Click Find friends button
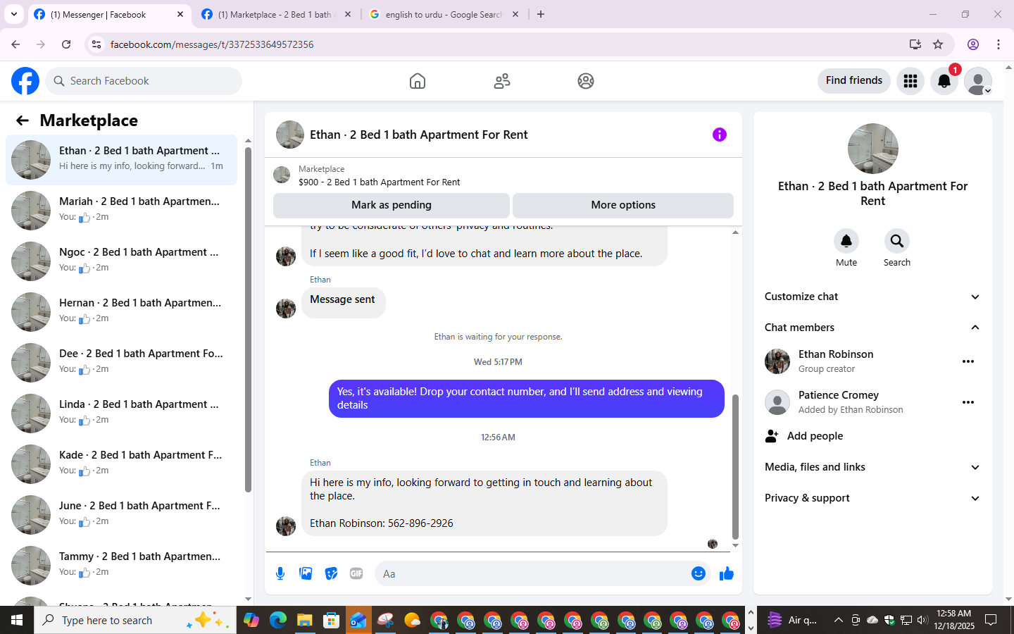 point(854,80)
